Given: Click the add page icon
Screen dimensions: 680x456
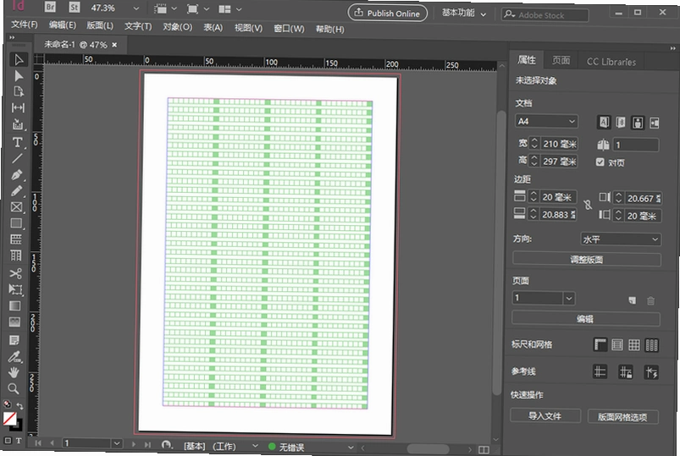Looking at the screenshot, I should pyautogui.click(x=633, y=300).
